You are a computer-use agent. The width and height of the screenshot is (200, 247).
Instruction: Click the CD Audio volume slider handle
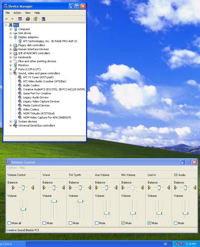coord(185,213)
